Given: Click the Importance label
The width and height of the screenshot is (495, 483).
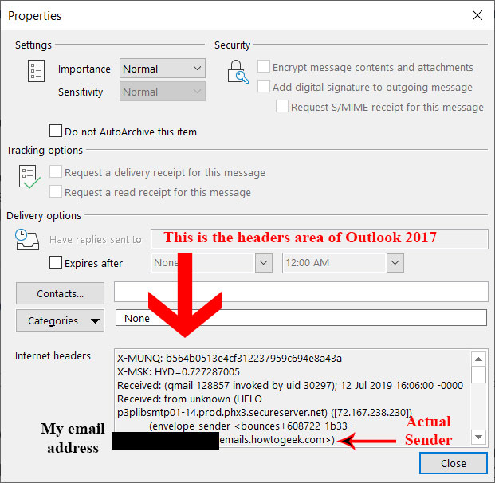Looking at the screenshot, I should click(84, 69).
